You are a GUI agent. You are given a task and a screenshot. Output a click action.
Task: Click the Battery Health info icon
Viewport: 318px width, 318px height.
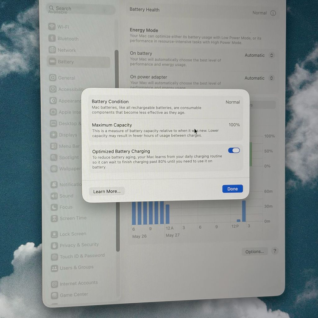[x=273, y=13]
